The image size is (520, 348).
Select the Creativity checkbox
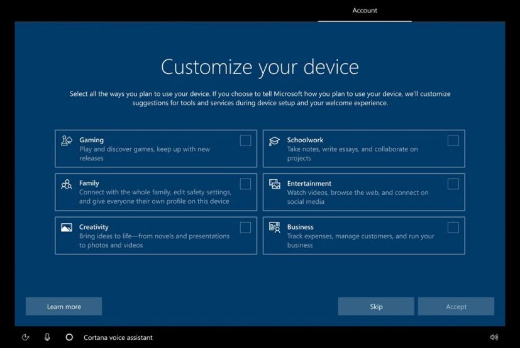[245, 228]
